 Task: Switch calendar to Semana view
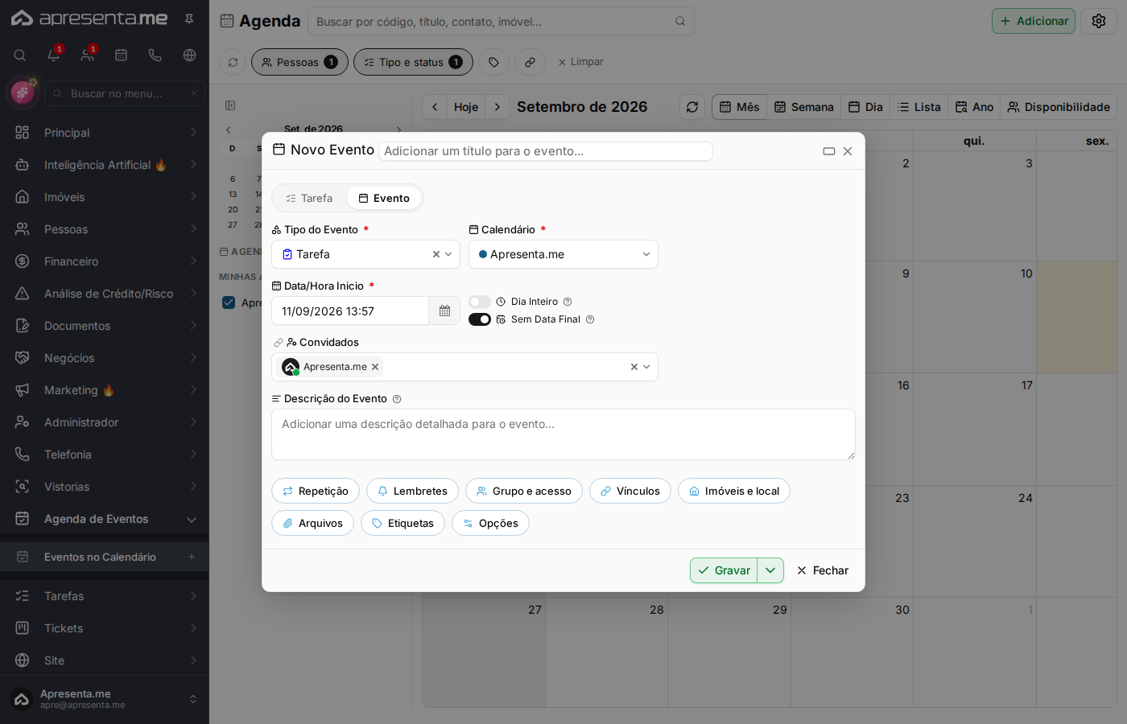(x=804, y=107)
